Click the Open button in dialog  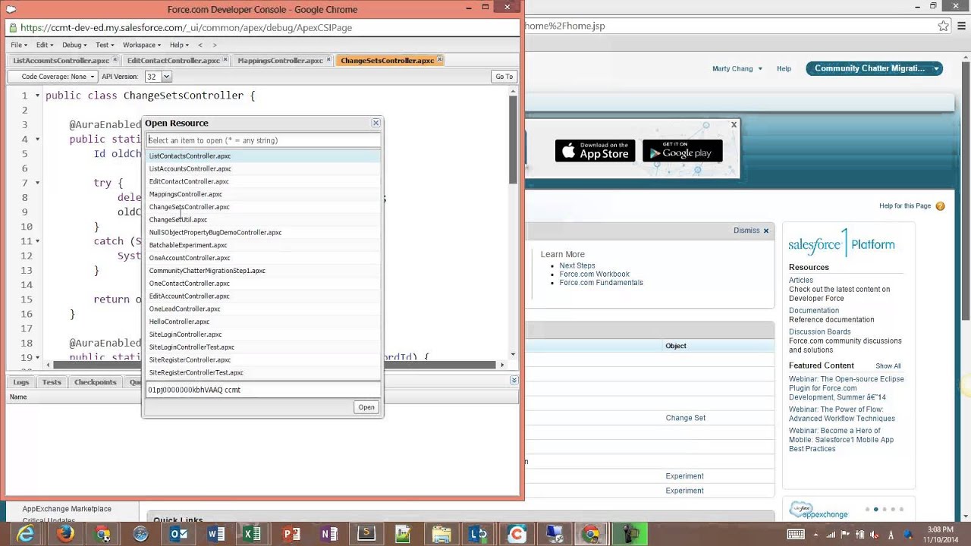[366, 407]
